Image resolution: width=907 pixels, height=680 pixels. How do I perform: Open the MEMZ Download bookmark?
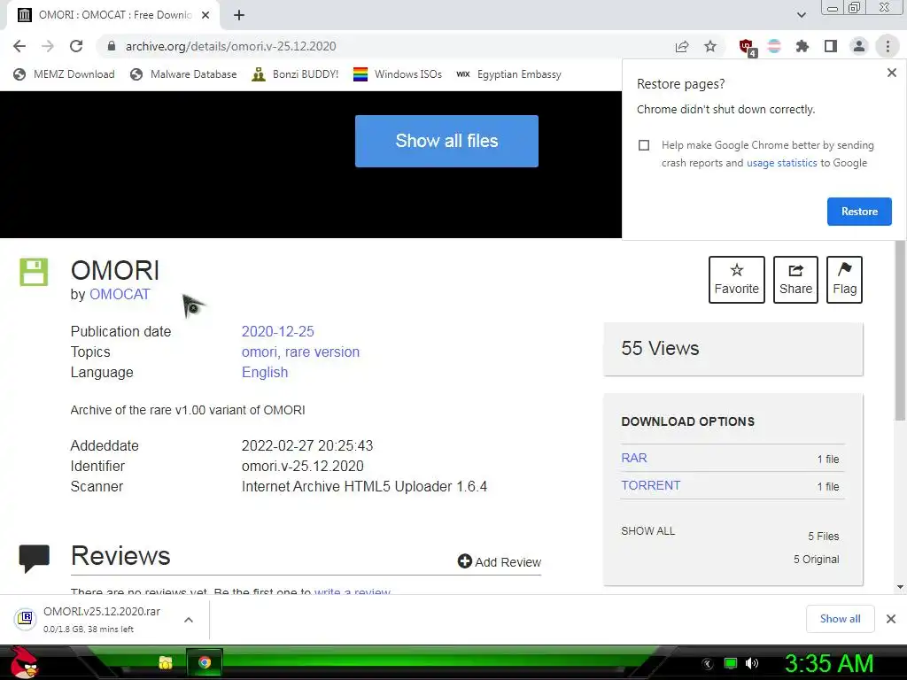[x=64, y=74]
